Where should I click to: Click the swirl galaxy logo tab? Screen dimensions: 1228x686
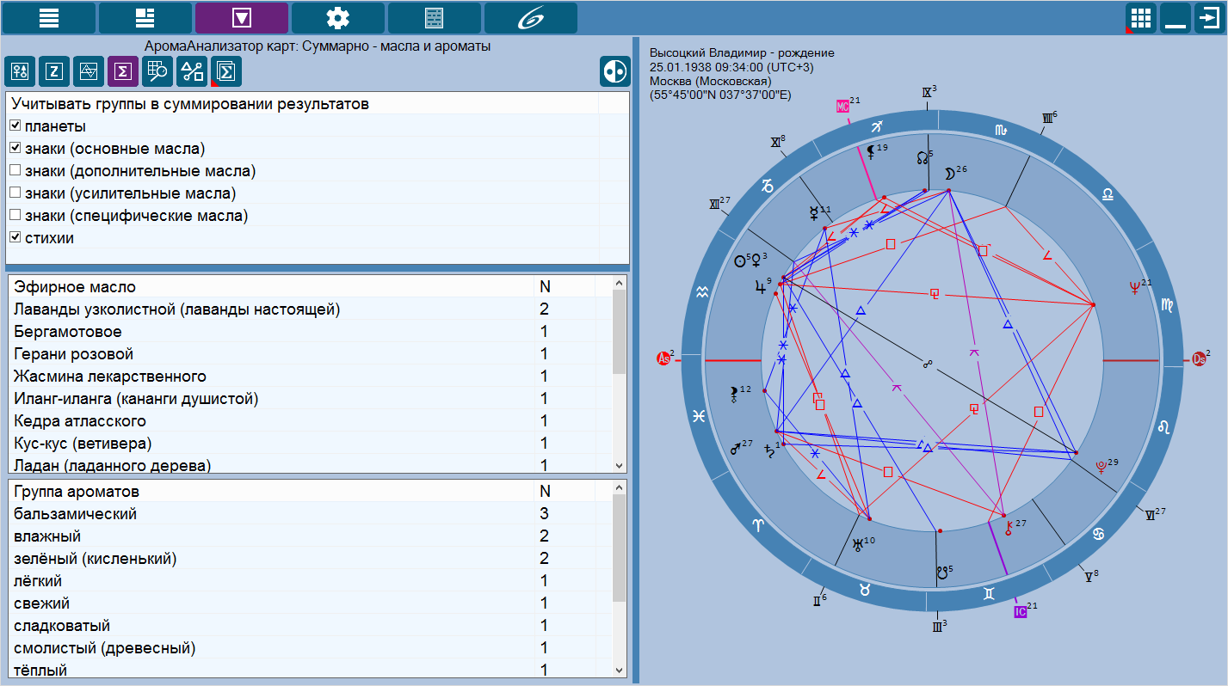(x=530, y=17)
